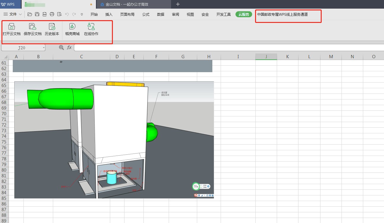This screenshot has height=223, width=384.
Task: Select column A header
Action: click(x=16, y=57)
